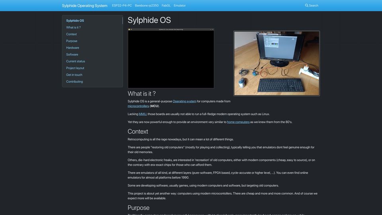Click the Context section heading

pyautogui.click(x=138, y=132)
